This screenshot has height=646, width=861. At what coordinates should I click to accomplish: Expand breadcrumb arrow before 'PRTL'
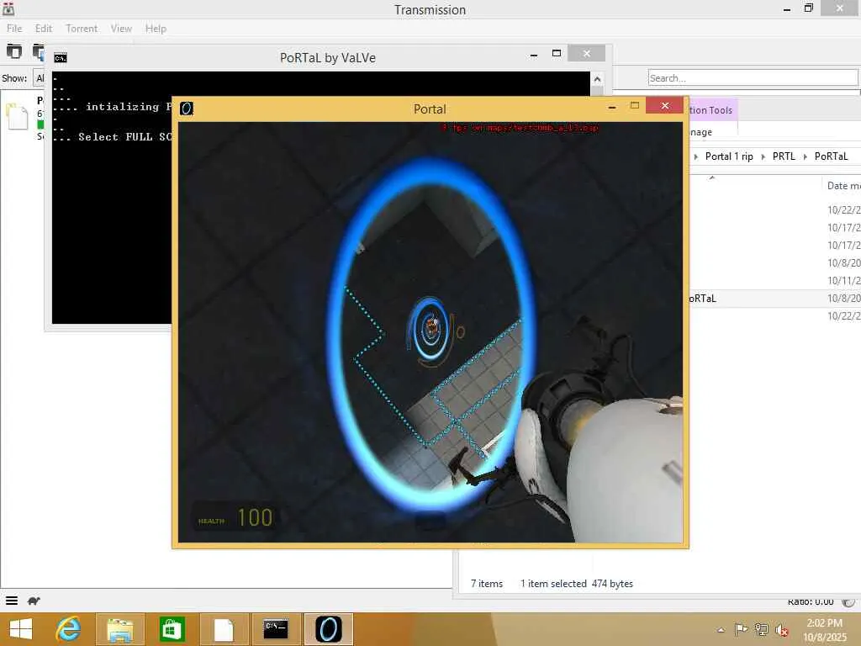click(763, 157)
